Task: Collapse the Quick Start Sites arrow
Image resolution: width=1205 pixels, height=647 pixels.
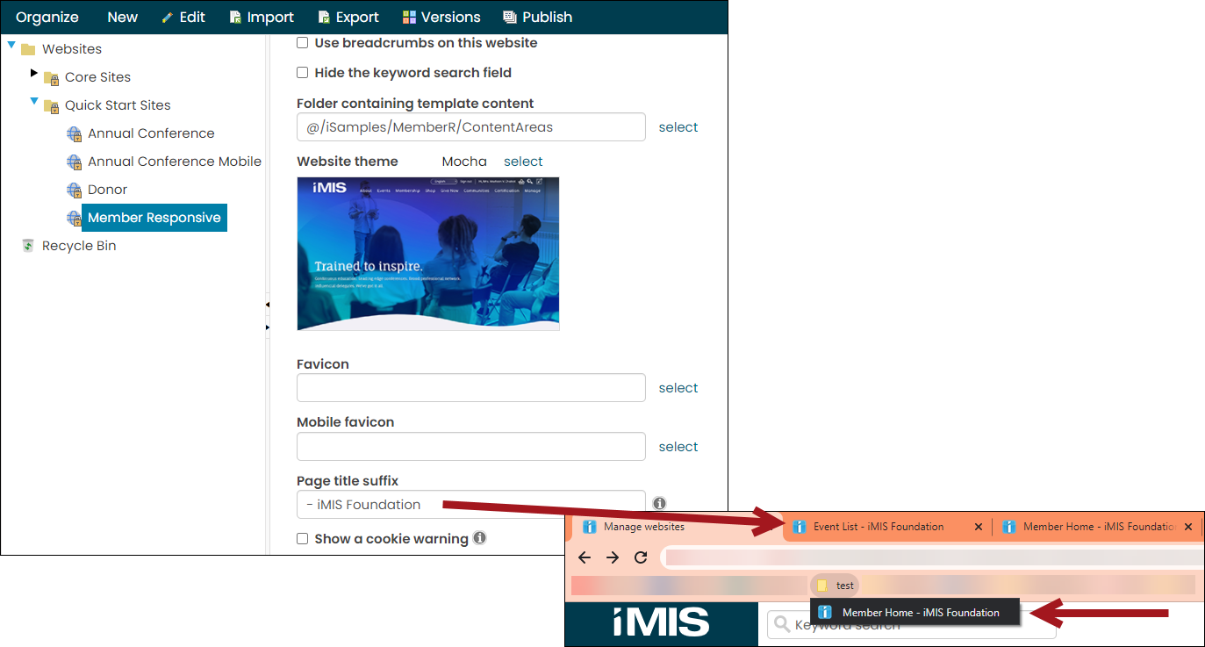Action: 34,101
